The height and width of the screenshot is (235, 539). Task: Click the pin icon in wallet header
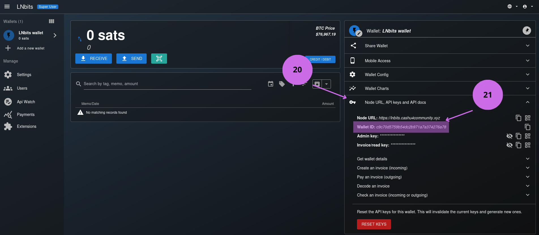coord(527,31)
